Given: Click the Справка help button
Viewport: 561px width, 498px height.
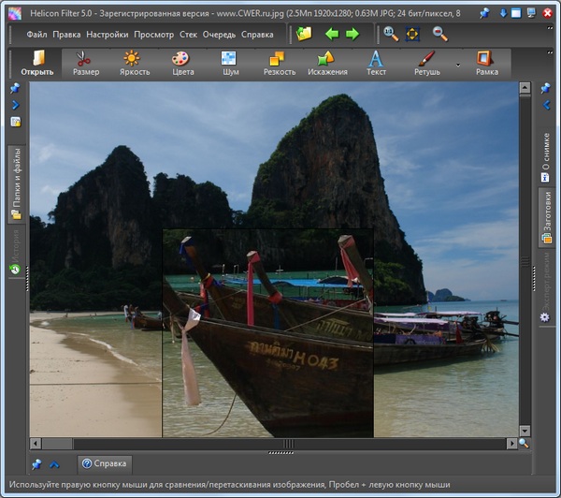Looking at the screenshot, I should click(x=104, y=463).
